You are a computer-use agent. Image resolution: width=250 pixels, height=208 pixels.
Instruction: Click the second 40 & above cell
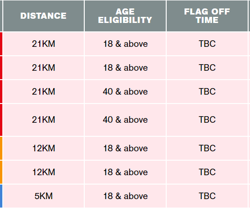click(125, 120)
